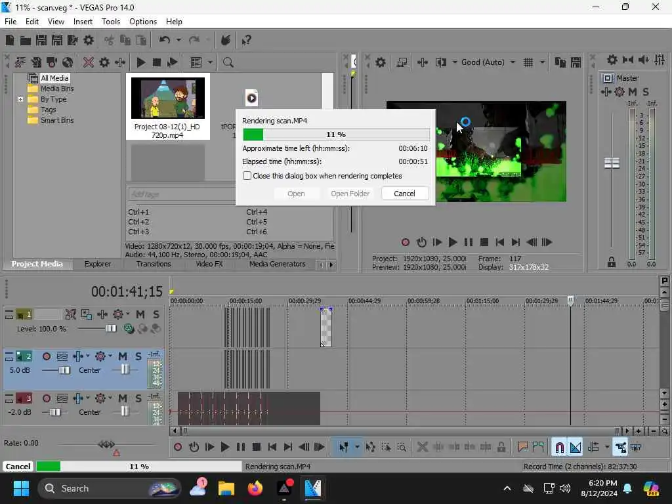Image resolution: width=672 pixels, height=504 pixels.
Task: Save snapshot to file icon in preview
Action: [x=576, y=62]
